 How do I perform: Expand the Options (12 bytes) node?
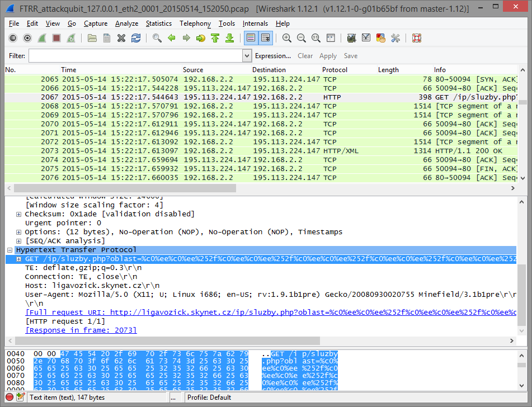coord(18,233)
